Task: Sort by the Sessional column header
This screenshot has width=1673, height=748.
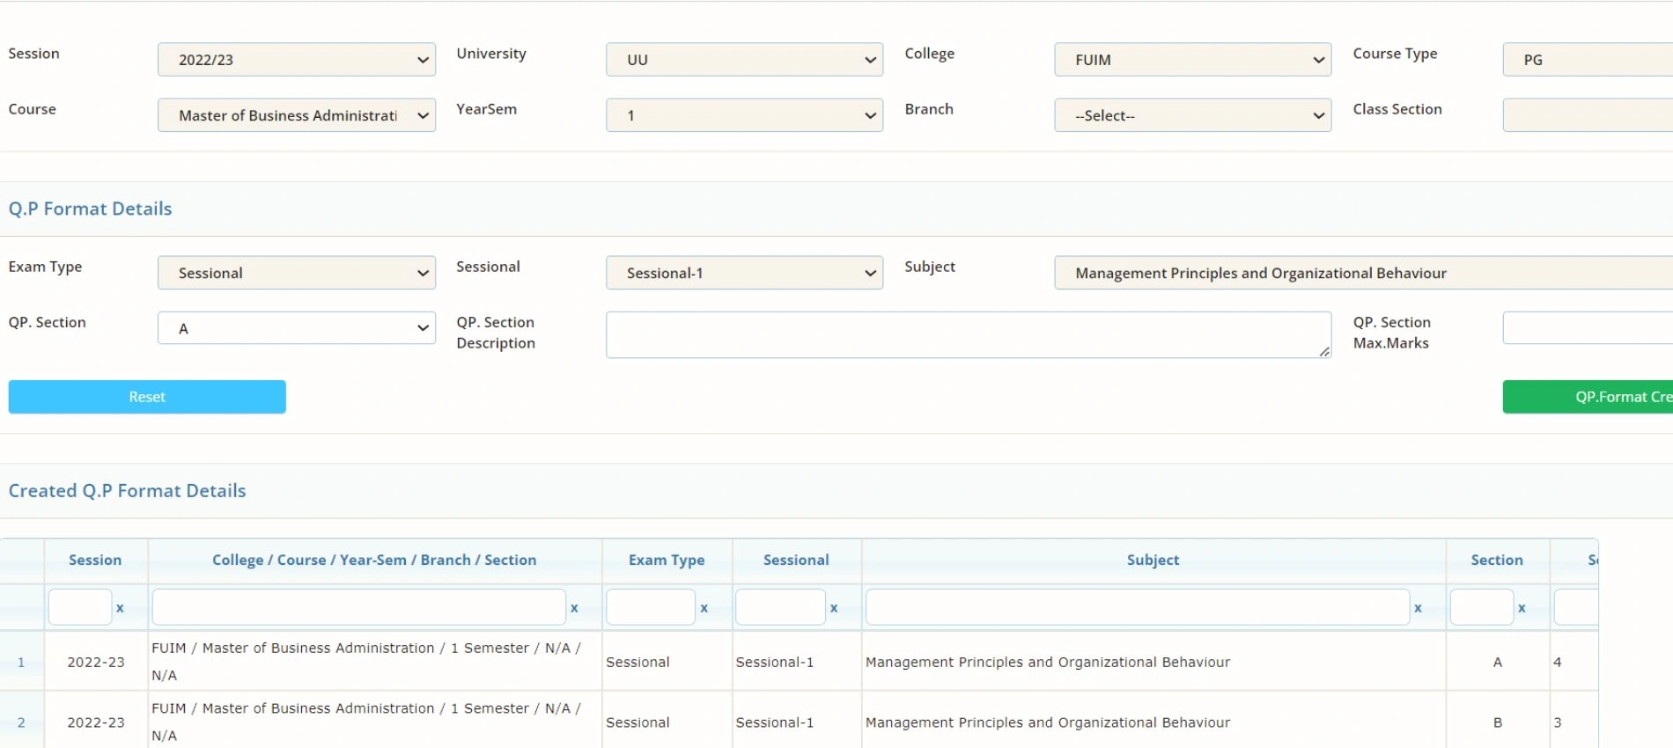Action: (796, 561)
